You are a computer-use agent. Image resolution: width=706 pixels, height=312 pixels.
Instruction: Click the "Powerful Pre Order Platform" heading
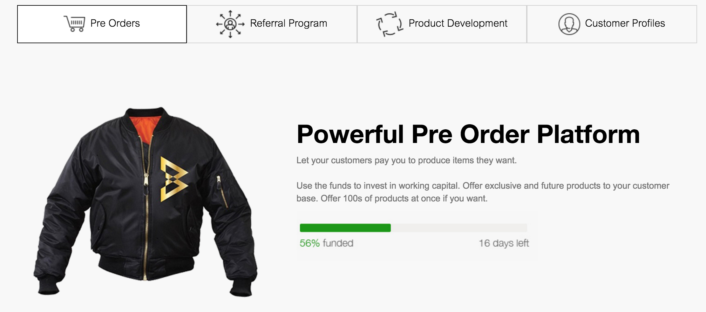468,134
